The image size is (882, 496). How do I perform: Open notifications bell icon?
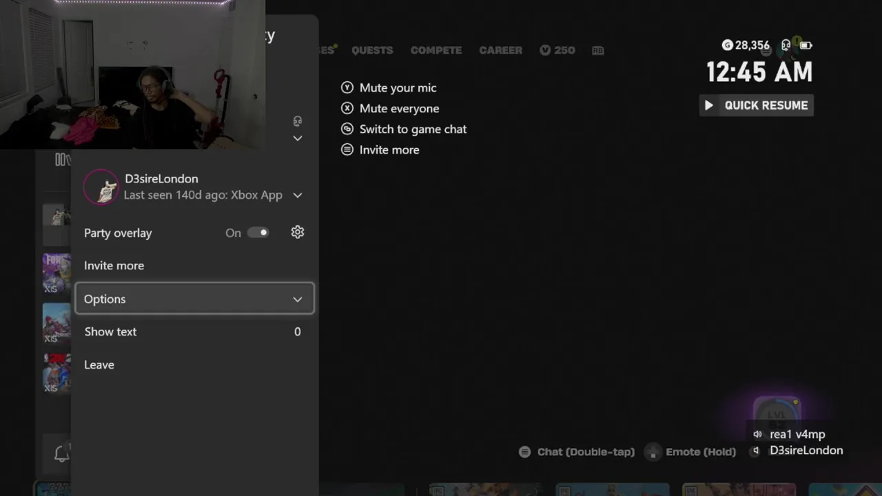(x=61, y=453)
